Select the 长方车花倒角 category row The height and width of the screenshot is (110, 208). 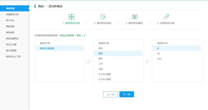click(x=118, y=79)
